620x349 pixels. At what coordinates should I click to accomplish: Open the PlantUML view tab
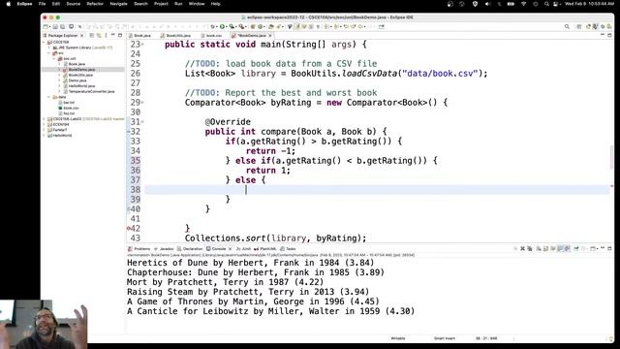pos(265,249)
